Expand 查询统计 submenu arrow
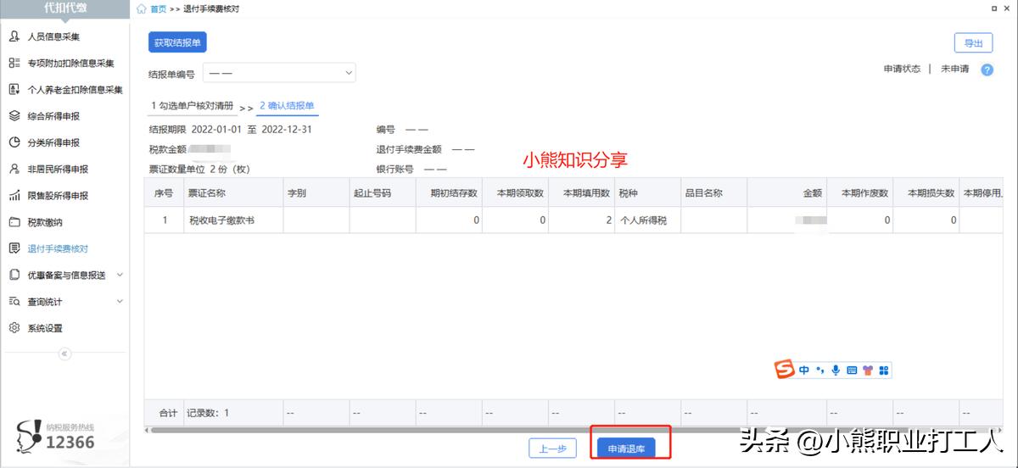The height and width of the screenshot is (468, 1018). 120,301
